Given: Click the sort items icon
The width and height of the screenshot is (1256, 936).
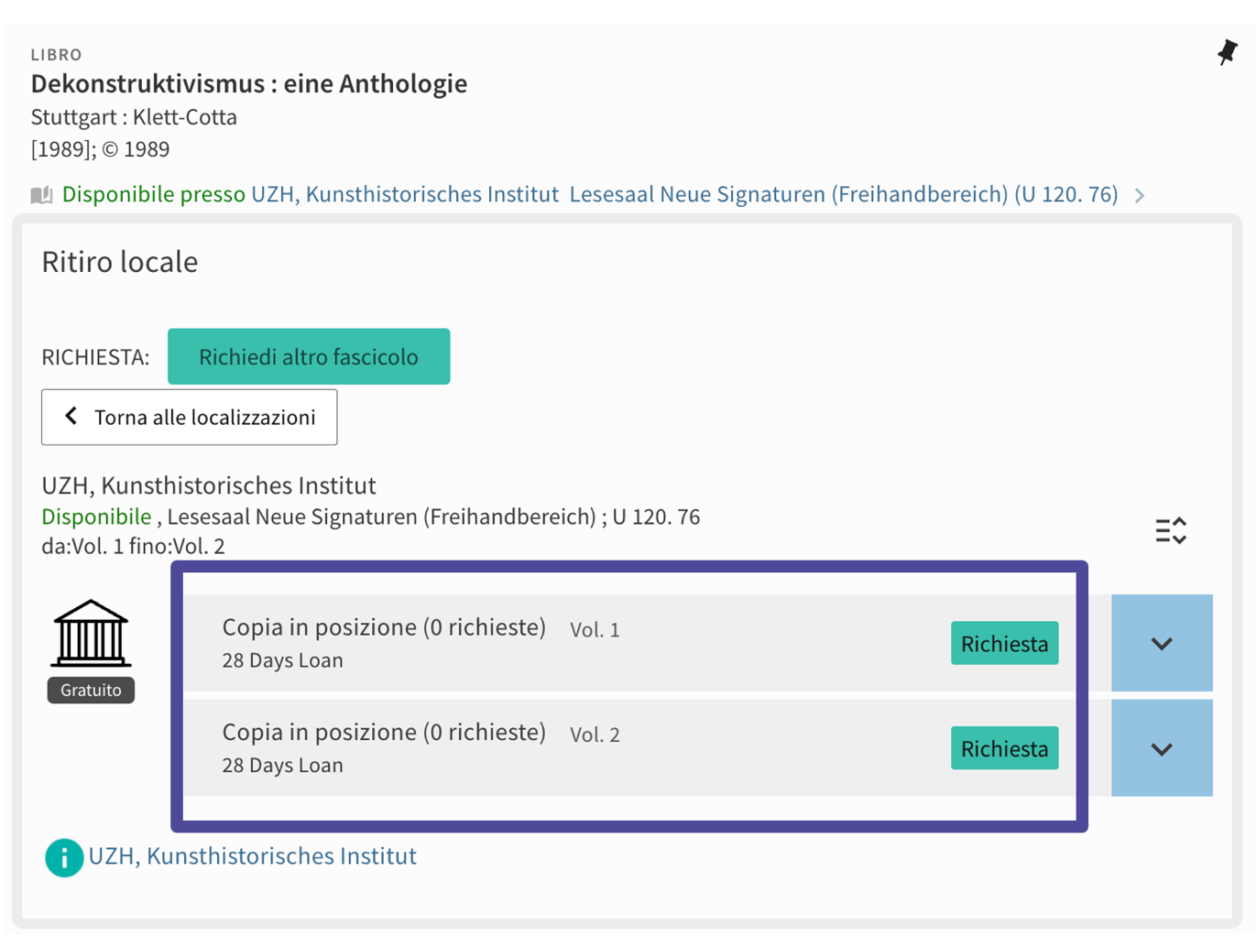Looking at the screenshot, I should (x=1170, y=531).
